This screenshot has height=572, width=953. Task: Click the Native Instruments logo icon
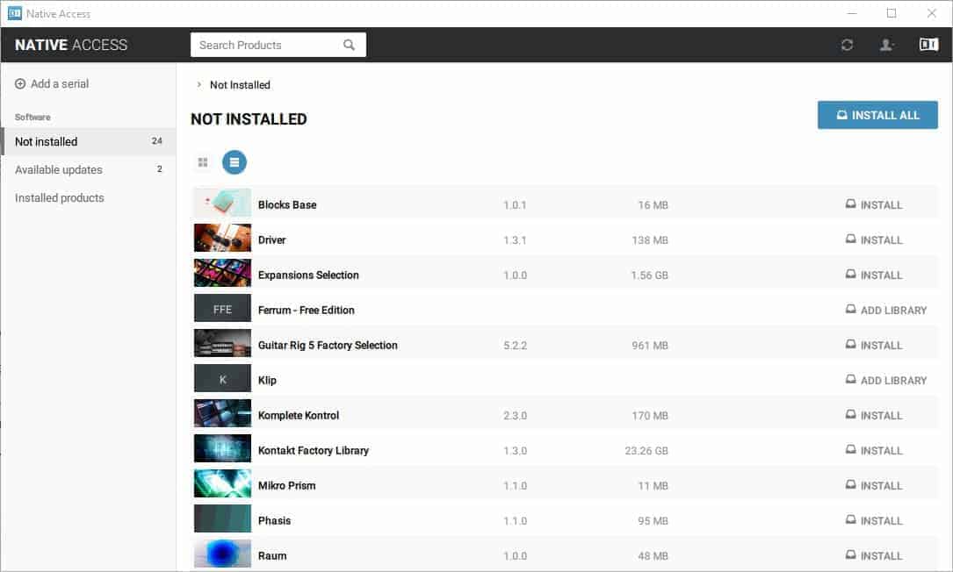click(x=928, y=45)
